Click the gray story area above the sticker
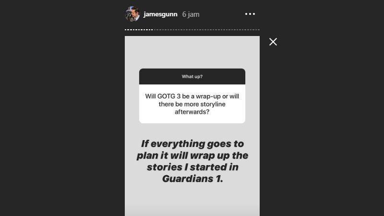Image resolution: width=384 pixels, height=216 pixels. click(192, 52)
